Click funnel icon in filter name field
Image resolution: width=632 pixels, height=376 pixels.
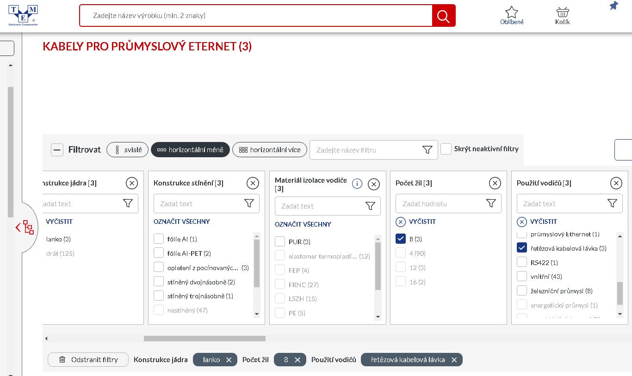point(427,150)
